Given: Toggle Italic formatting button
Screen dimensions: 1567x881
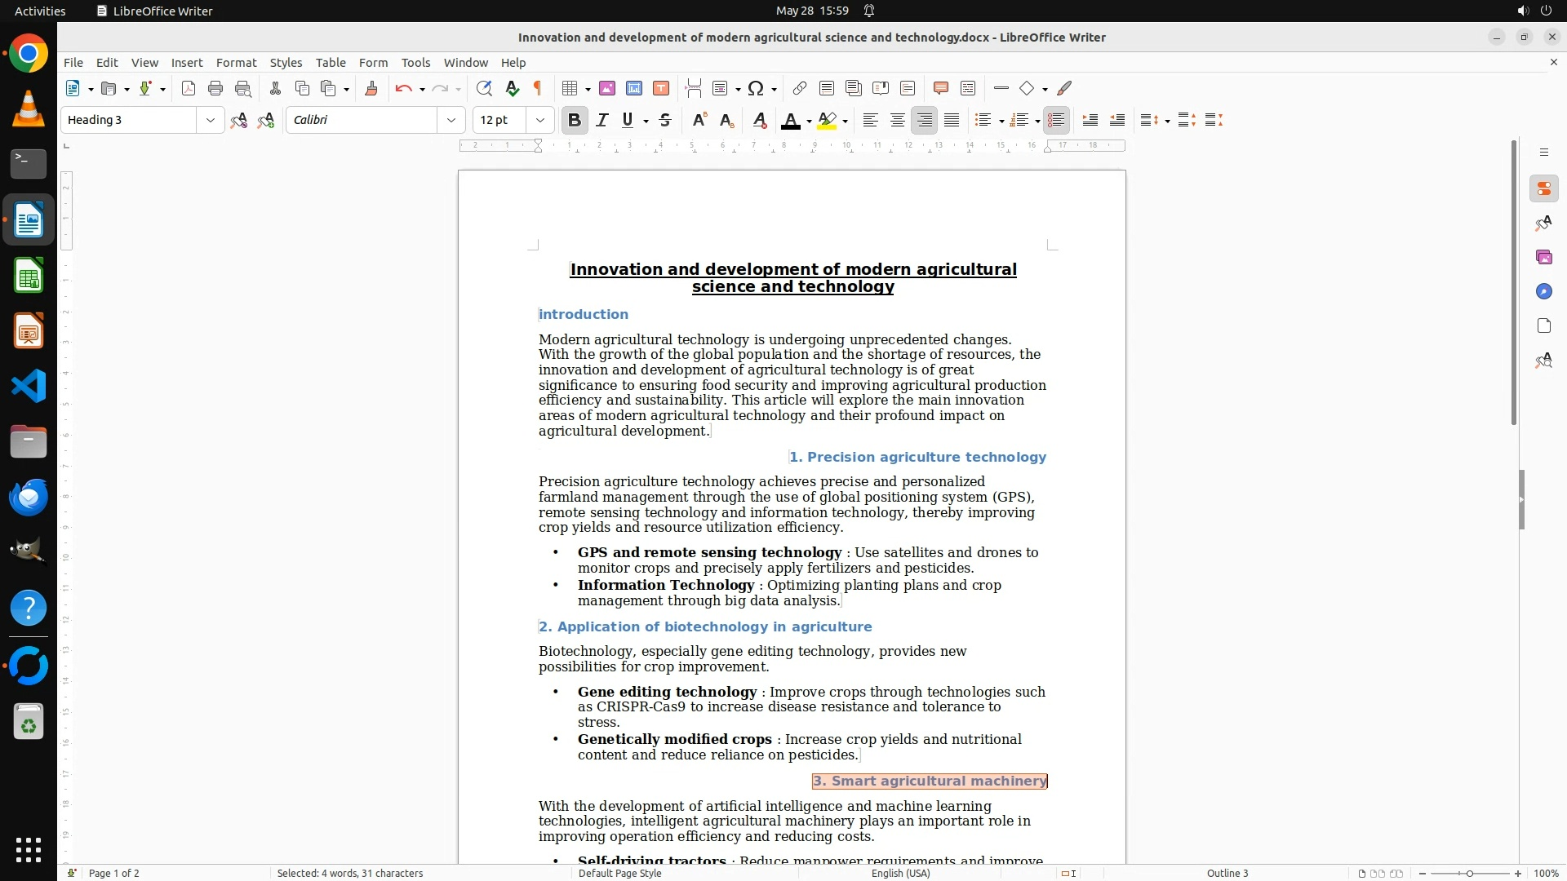Looking at the screenshot, I should [x=602, y=120].
